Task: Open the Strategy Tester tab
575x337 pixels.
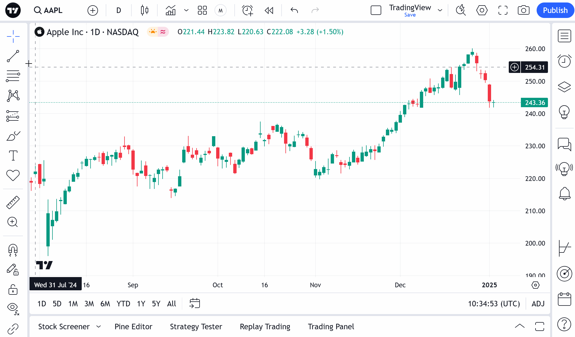Action: [196, 327]
